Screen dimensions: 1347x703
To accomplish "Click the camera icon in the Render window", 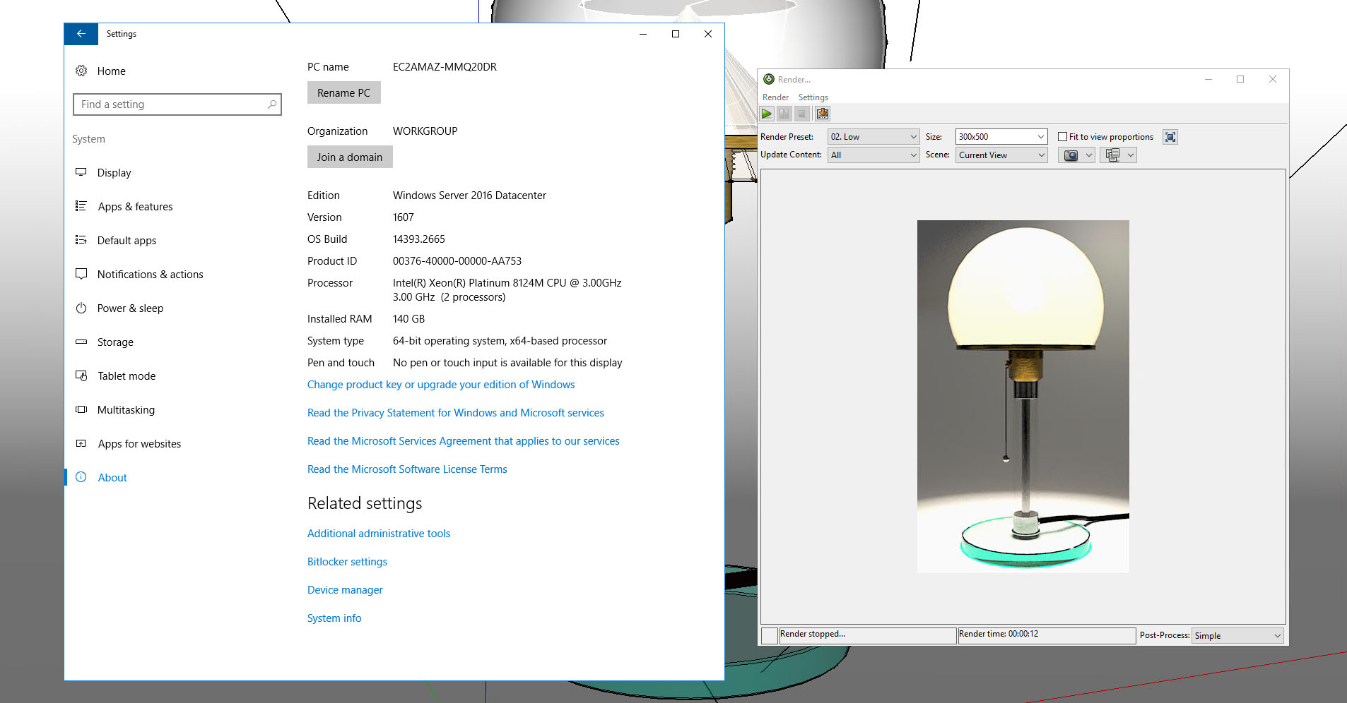I will [x=1071, y=155].
